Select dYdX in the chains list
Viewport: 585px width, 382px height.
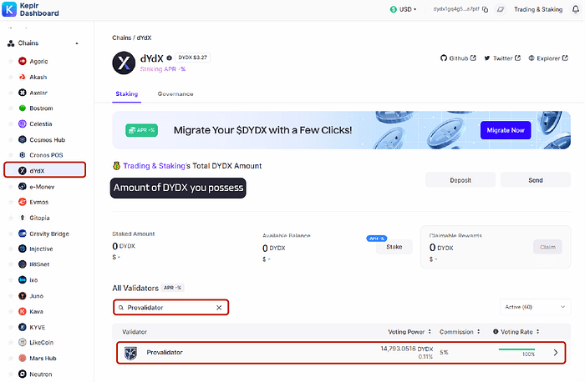(x=45, y=170)
